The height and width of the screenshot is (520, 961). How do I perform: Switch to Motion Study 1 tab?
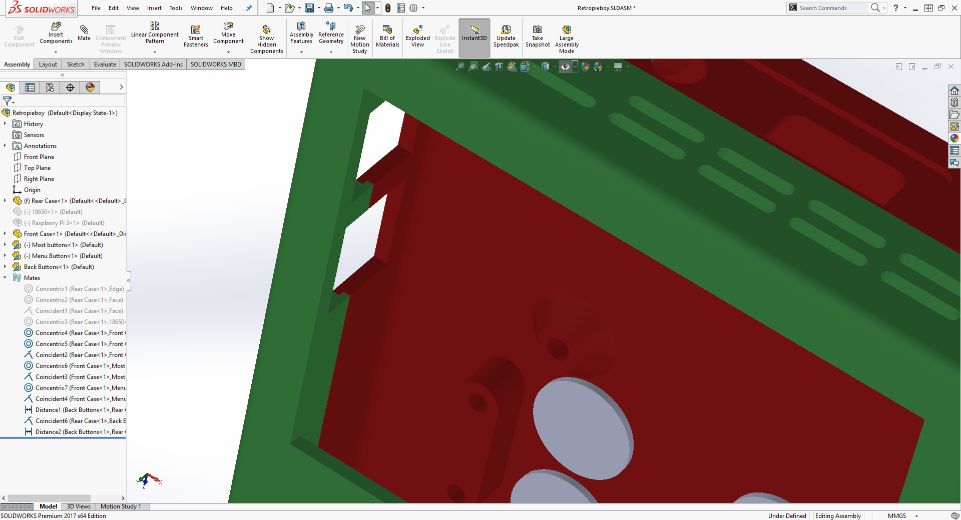tap(121, 506)
